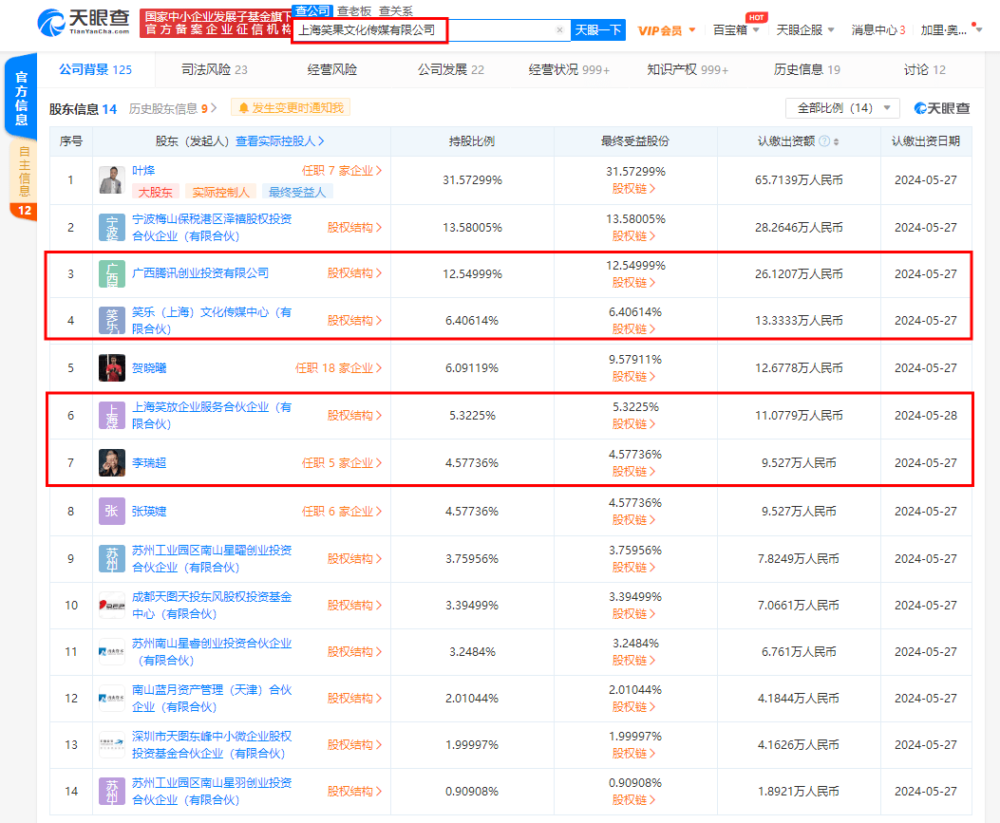1000x823 pixels.
Task: Select the 查公司 search tab
Action: coord(311,10)
